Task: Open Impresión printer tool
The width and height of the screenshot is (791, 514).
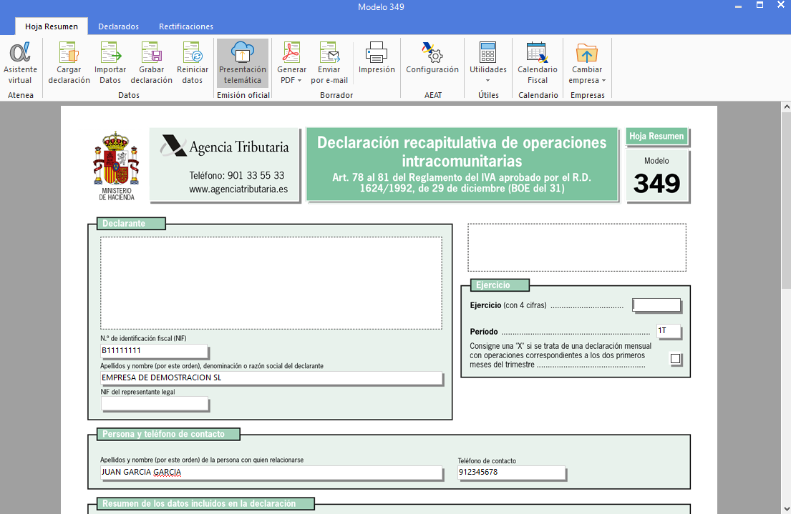Action: click(377, 58)
